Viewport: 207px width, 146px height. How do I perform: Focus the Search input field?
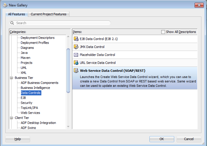pos(62,23)
